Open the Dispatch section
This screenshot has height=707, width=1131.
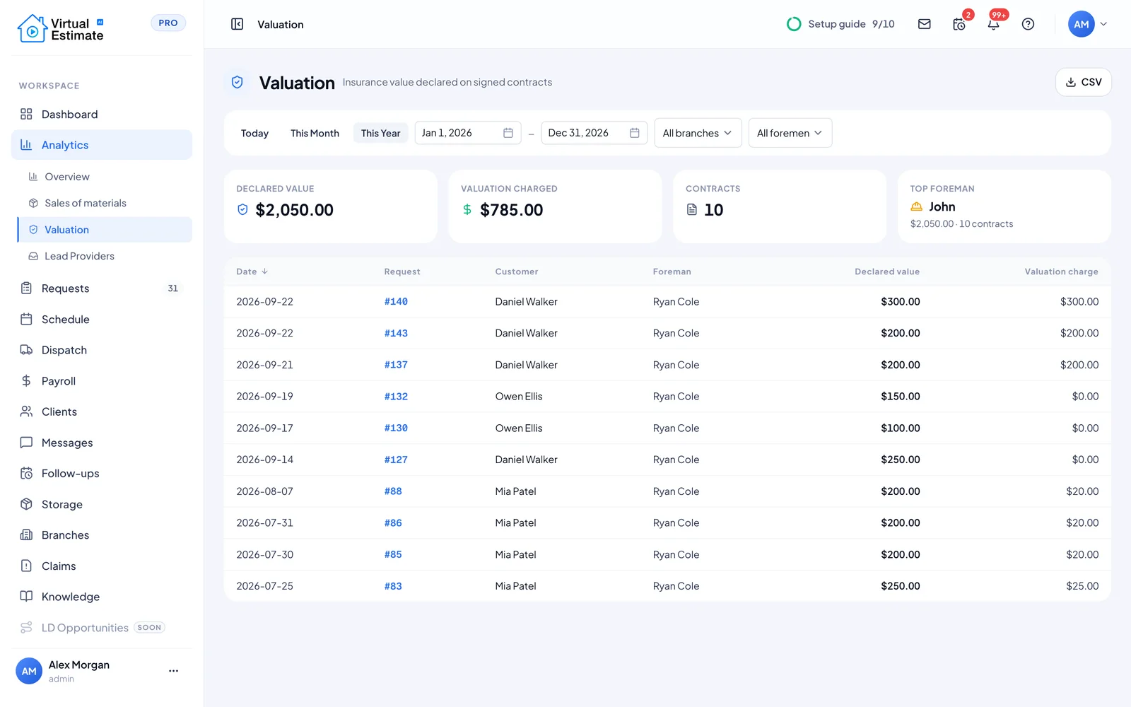tap(102, 350)
